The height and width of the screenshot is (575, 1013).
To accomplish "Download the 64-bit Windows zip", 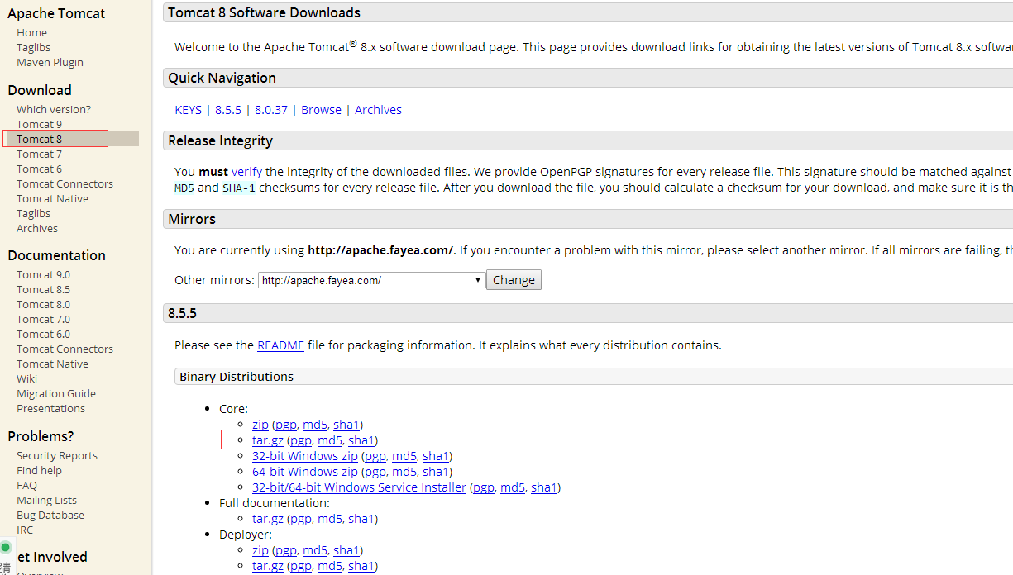I will [x=304, y=472].
